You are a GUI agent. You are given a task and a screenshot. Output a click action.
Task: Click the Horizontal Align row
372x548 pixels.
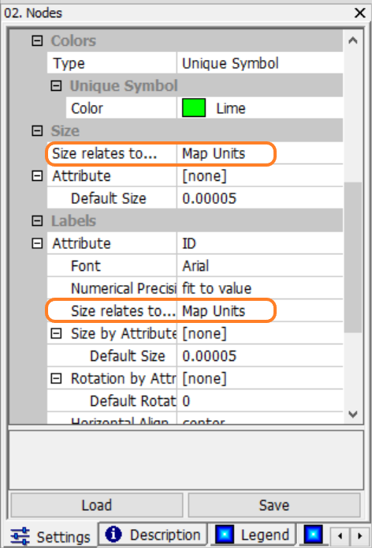[195, 419]
